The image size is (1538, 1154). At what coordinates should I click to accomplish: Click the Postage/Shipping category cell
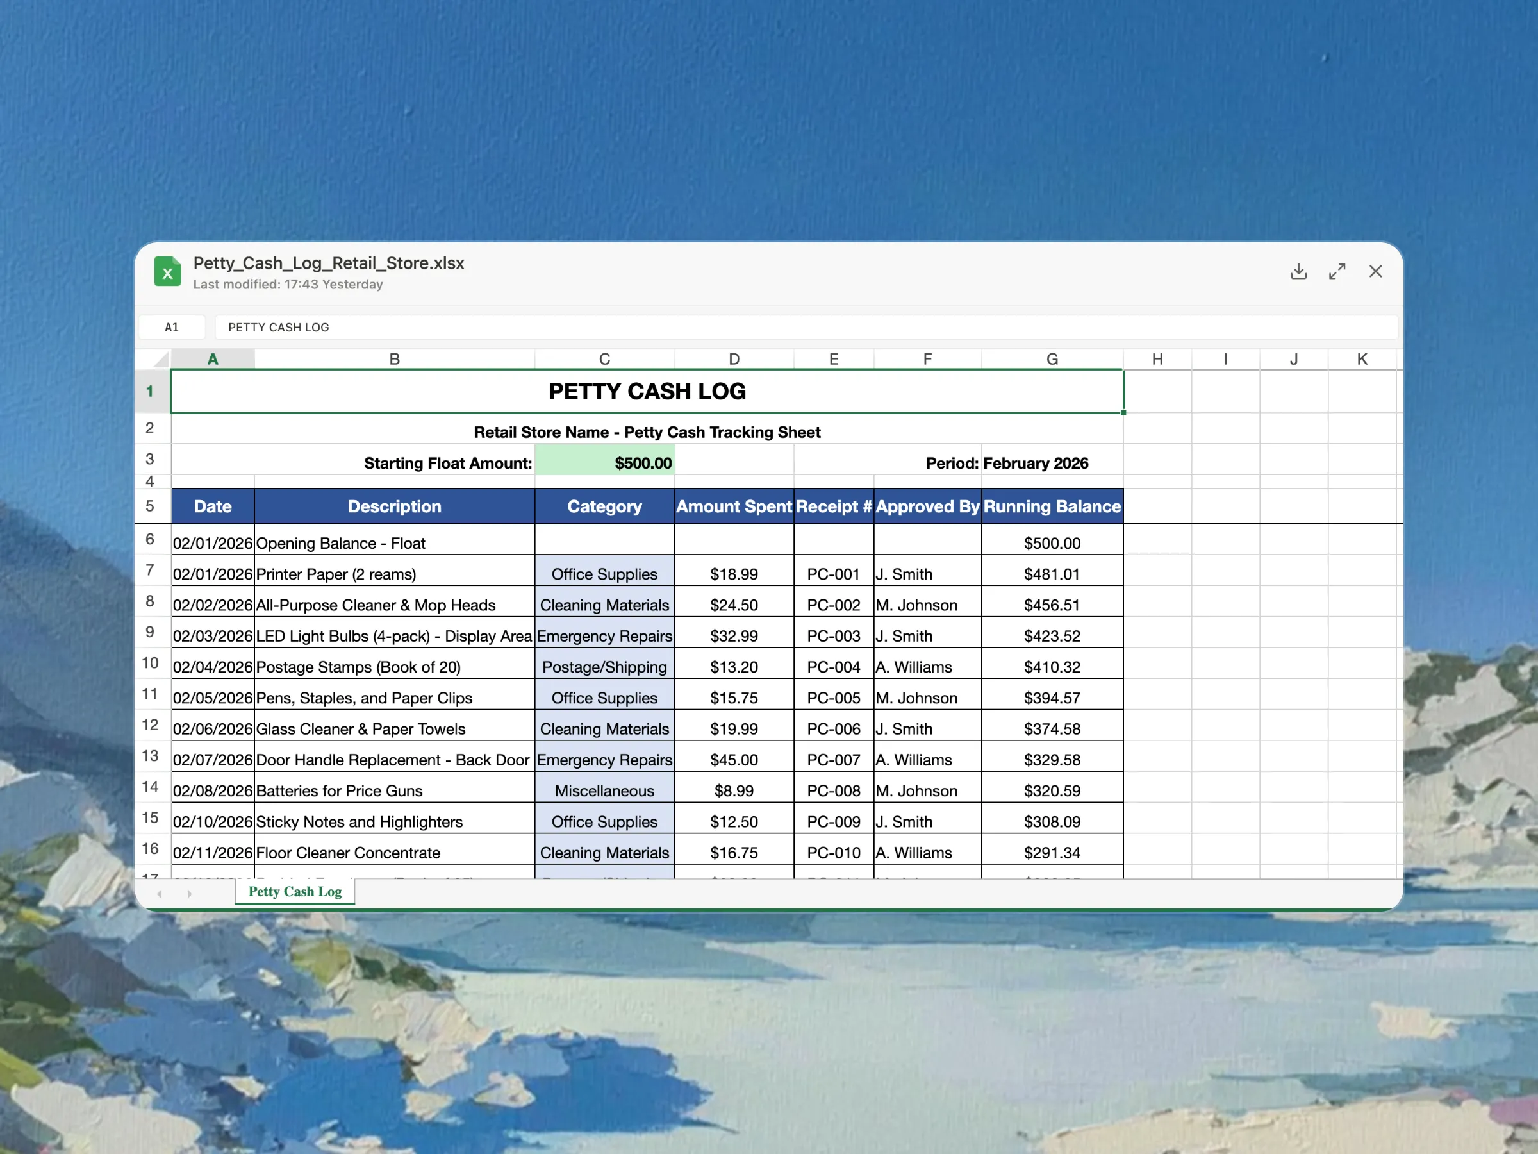point(604,667)
